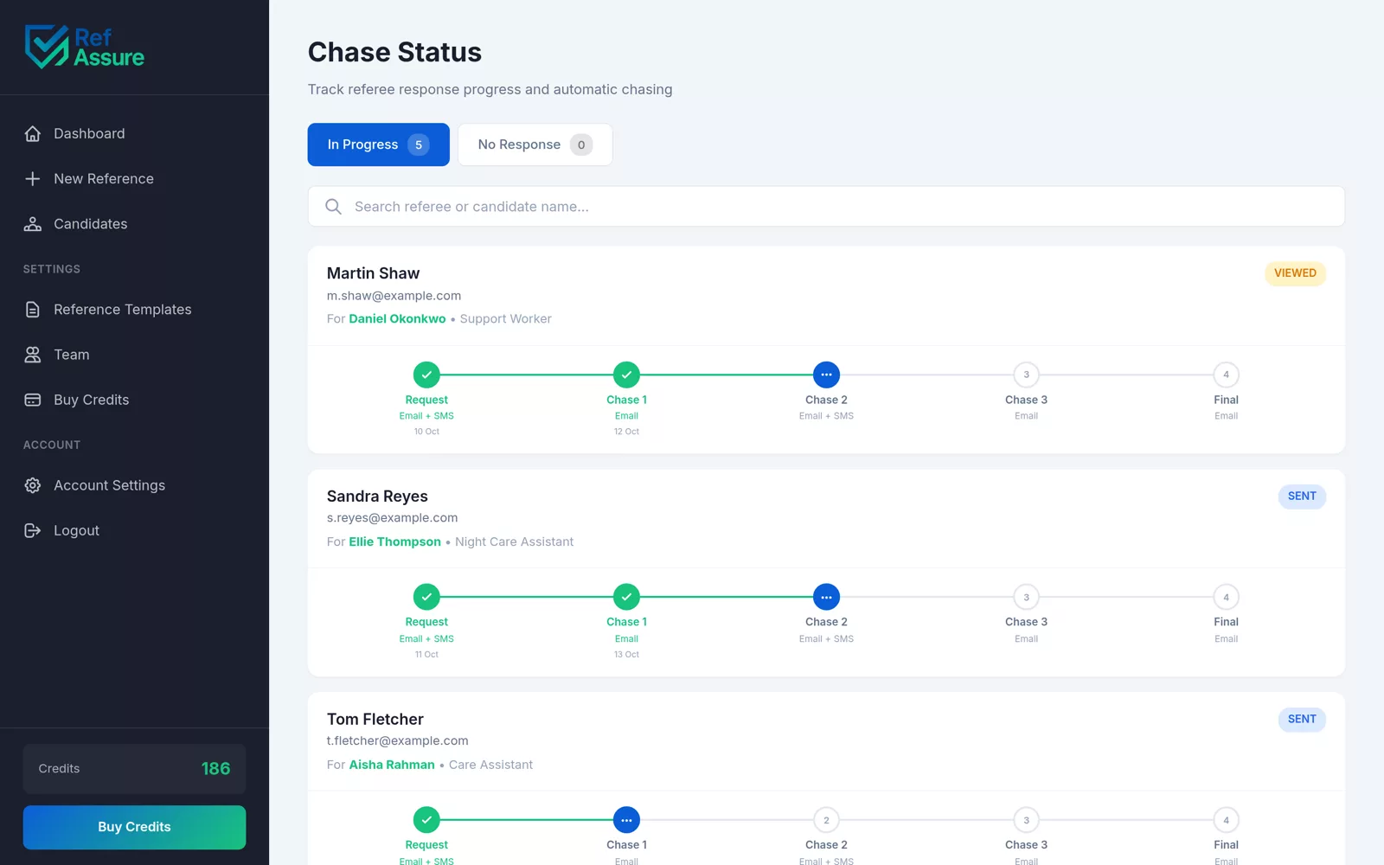This screenshot has height=865, width=1384.
Task: Click Martin Shaw's Chase 3 step circle
Action: pos(1026,375)
